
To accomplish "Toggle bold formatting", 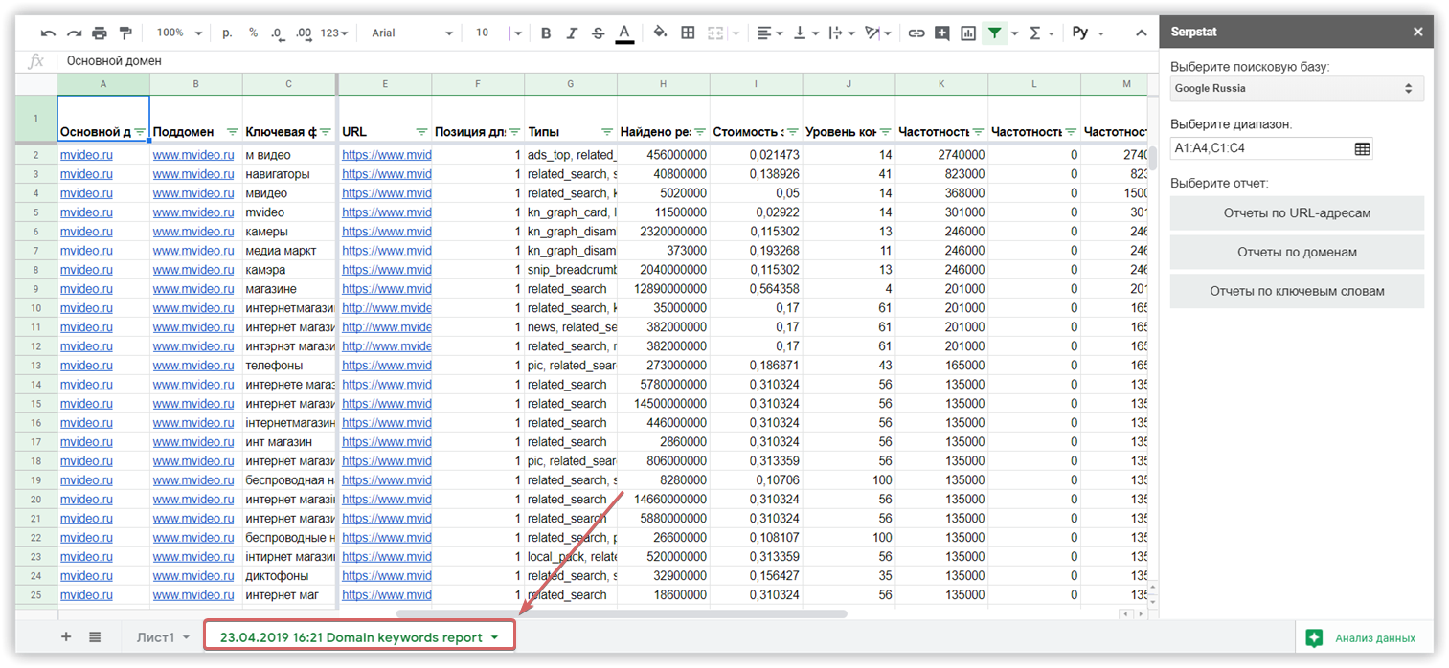I will point(546,33).
